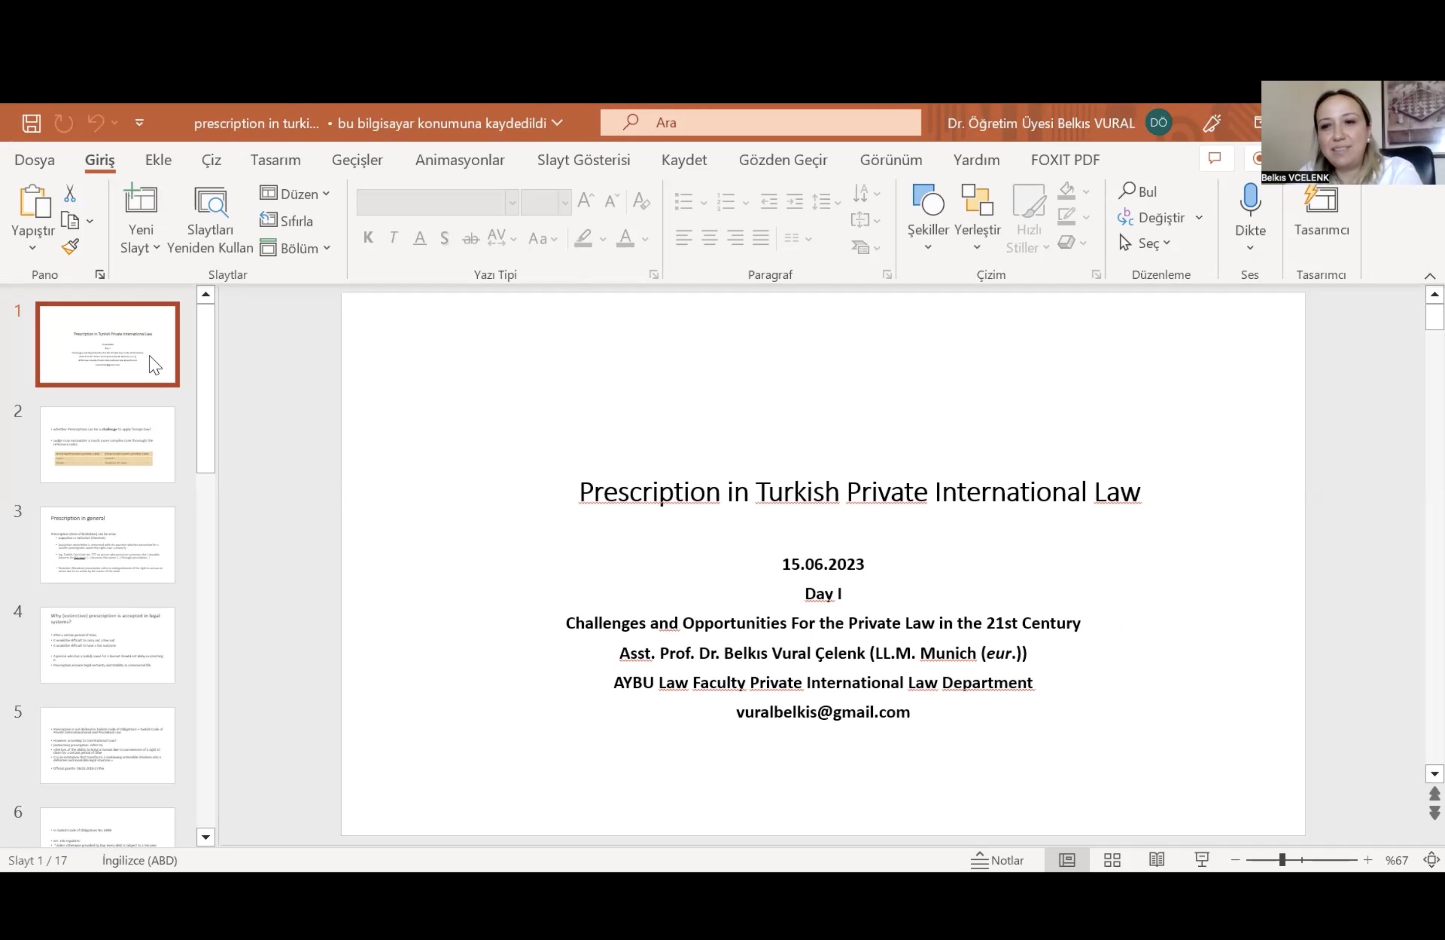
Task: Collapse the ribbon with the chevron
Action: coord(1429,276)
